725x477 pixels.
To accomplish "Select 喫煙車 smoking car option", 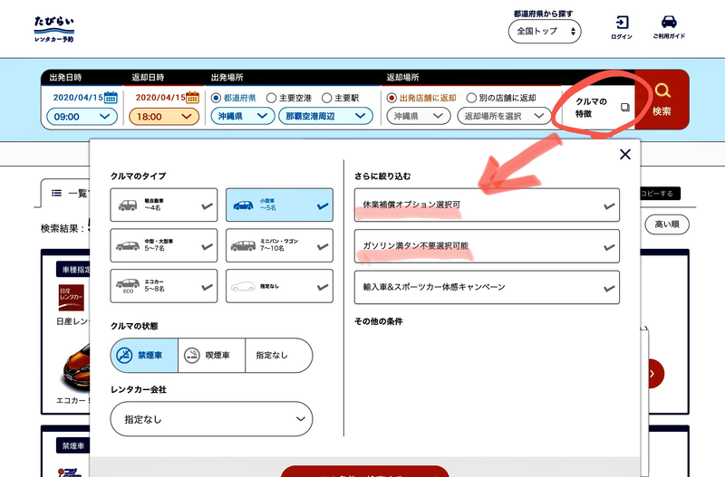I will coord(212,355).
